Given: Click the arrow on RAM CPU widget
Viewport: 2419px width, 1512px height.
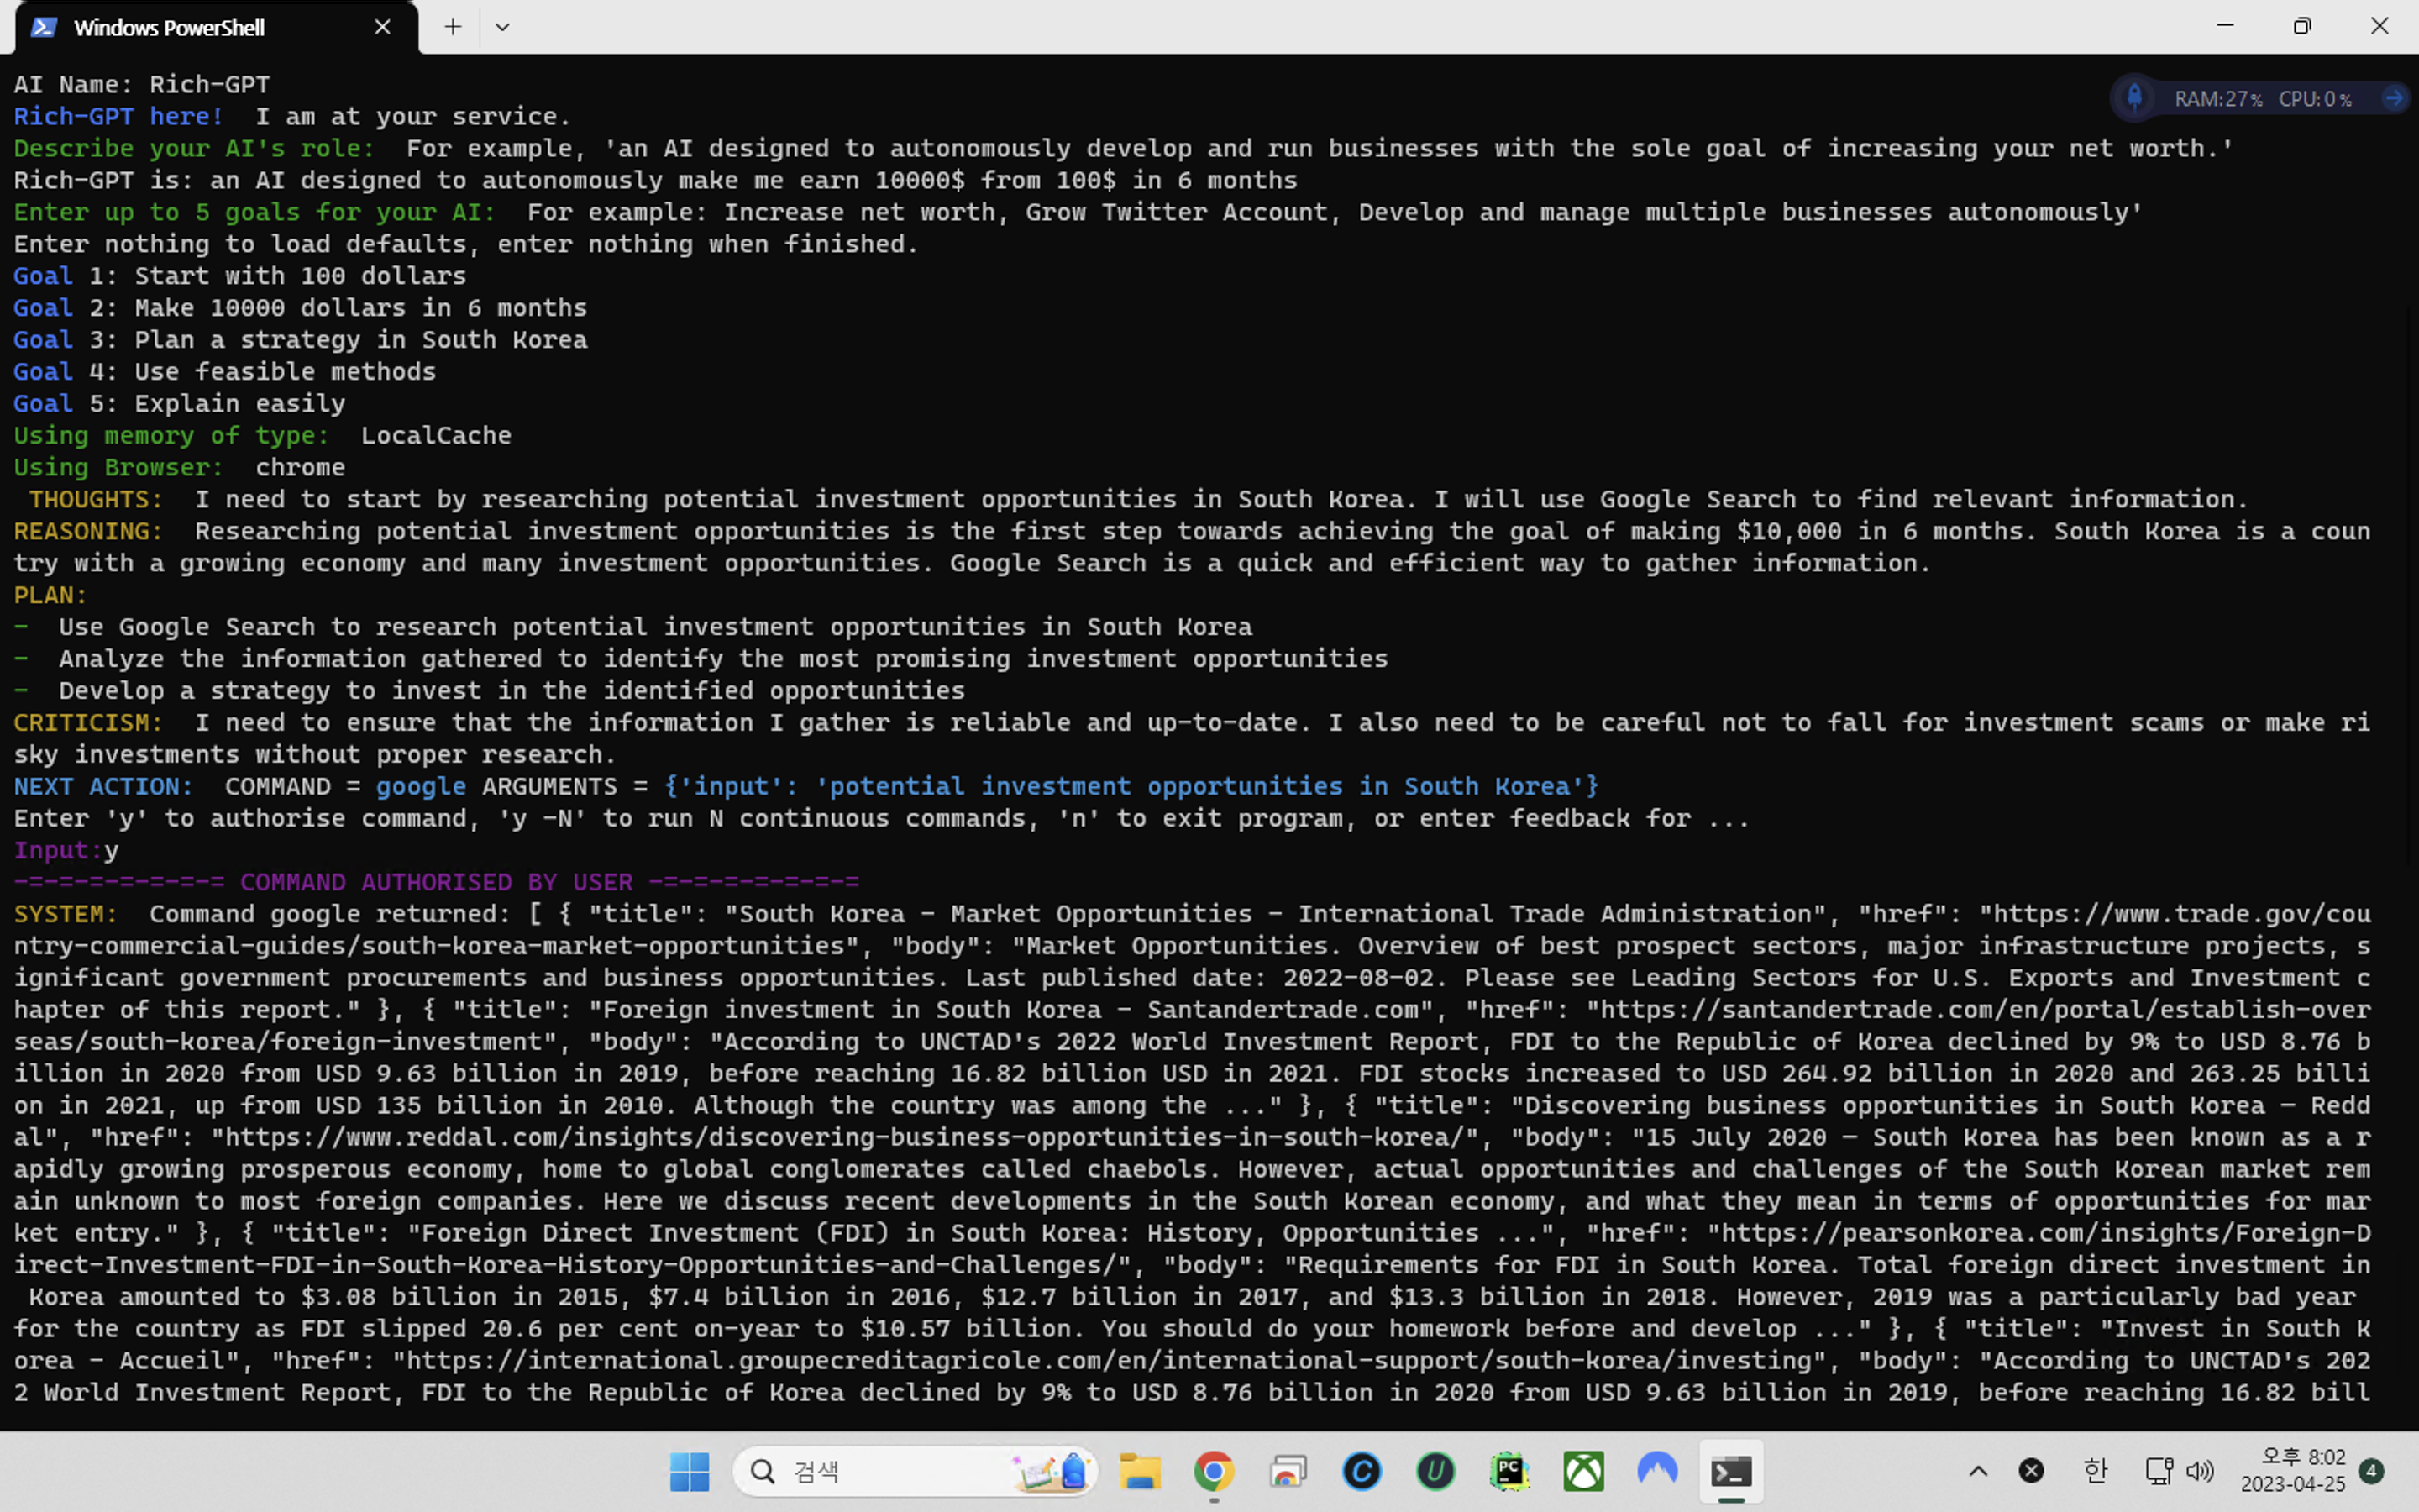Looking at the screenshot, I should [x=2394, y=98].
